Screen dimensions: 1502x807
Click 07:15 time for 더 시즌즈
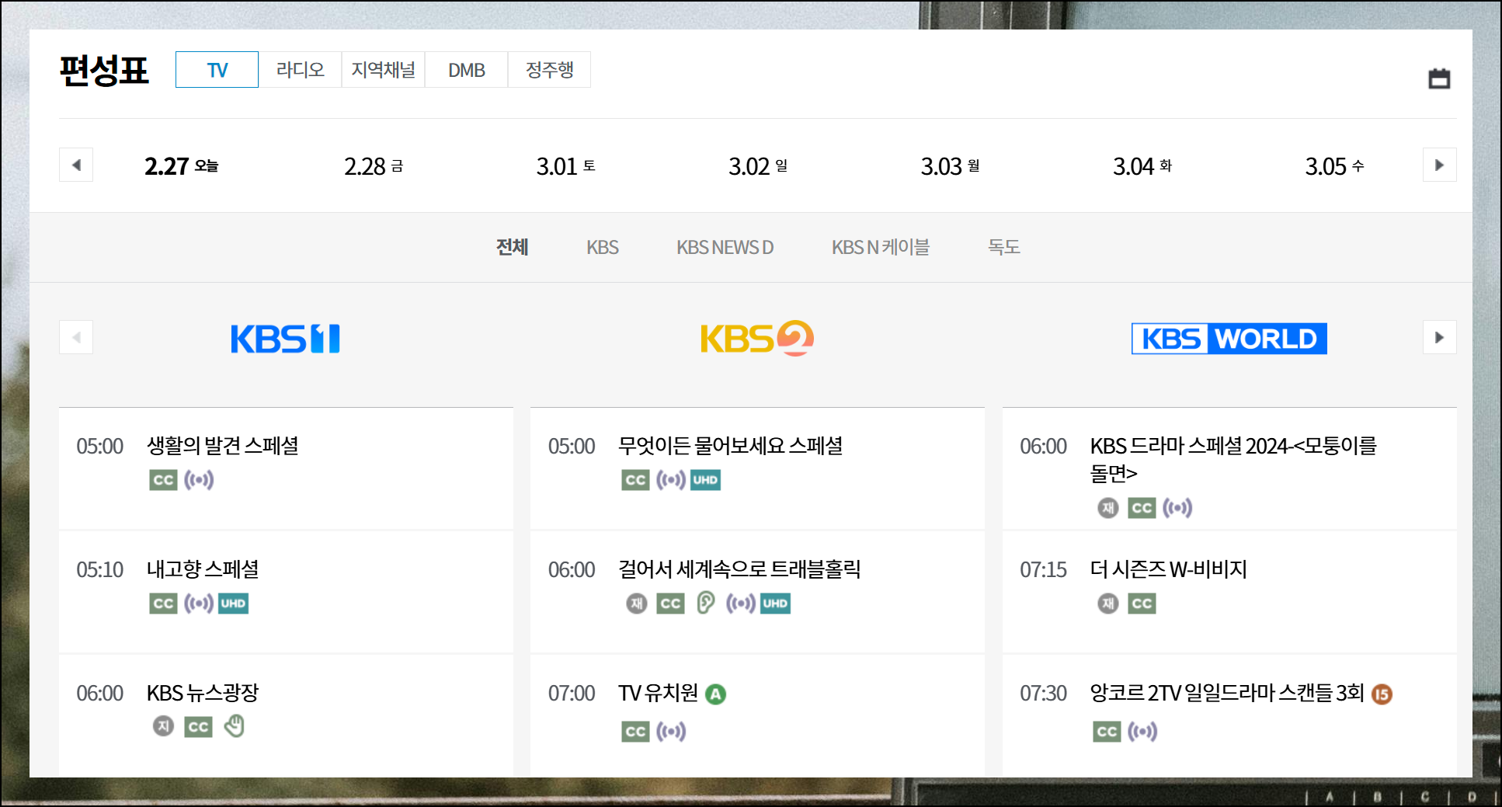[x=1043, y=569]
